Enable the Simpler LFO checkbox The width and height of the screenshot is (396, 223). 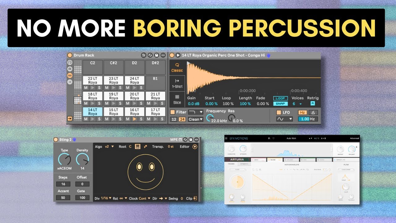279,112
